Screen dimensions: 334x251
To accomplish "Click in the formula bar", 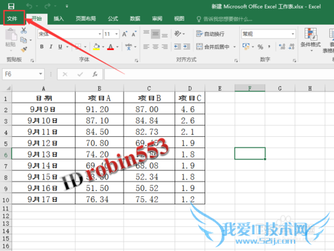I will tap(219, 74).
